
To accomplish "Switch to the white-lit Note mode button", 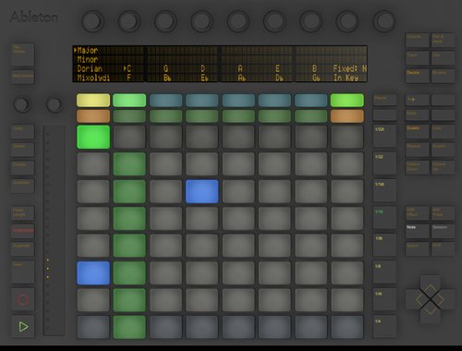I will pyautogui.click(x=417, y=232).
